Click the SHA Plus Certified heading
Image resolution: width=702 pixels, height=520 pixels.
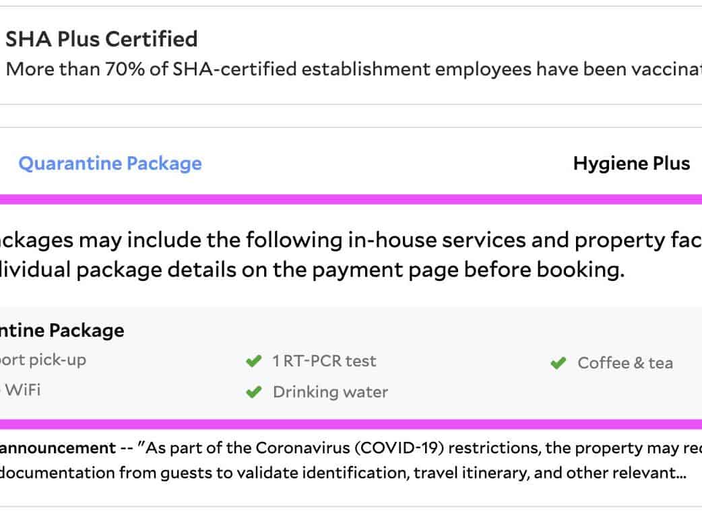tap(102, 39)
